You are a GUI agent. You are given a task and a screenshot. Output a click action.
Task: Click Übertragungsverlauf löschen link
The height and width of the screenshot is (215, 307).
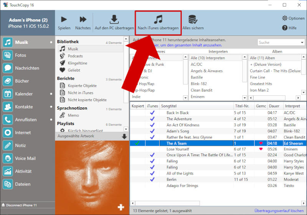pos(279,211)
